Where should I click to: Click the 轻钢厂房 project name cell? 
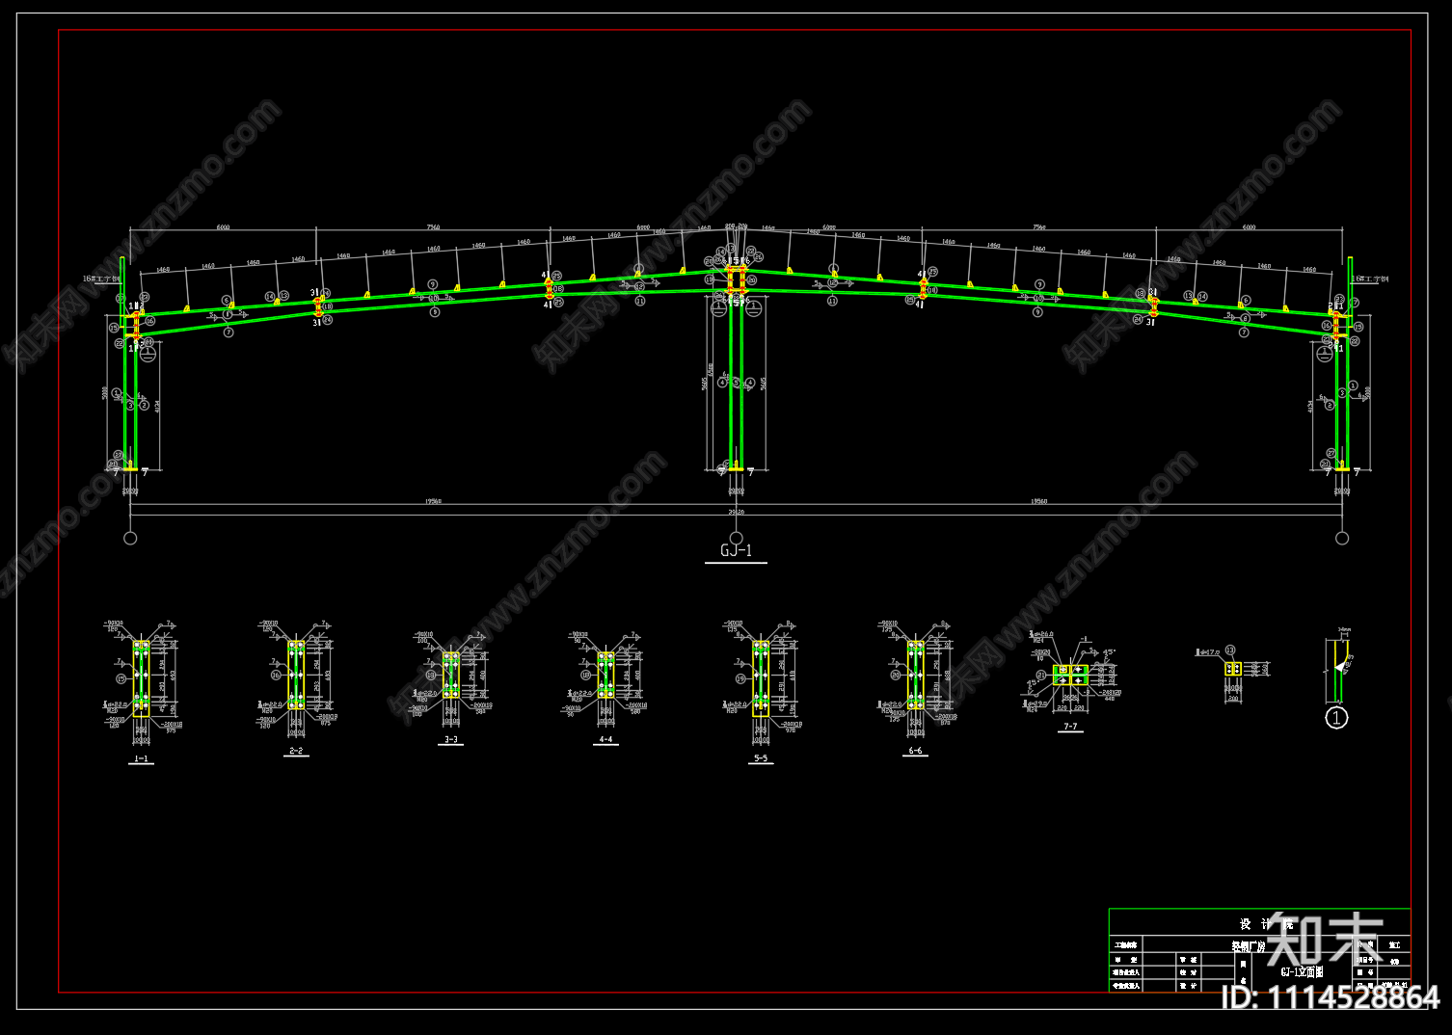pos(1248,946)
